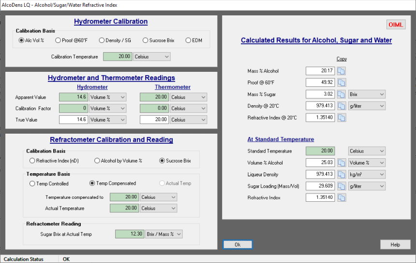Open Calibration Factor hydrometer unit dropdown
This screenshot has width=416, height=263.
(107, 108)
